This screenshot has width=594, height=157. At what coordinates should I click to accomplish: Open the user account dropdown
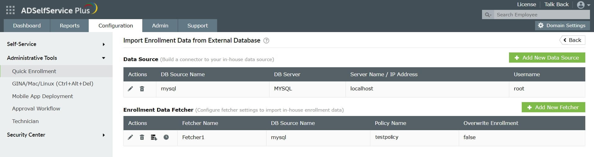(583, 5)
